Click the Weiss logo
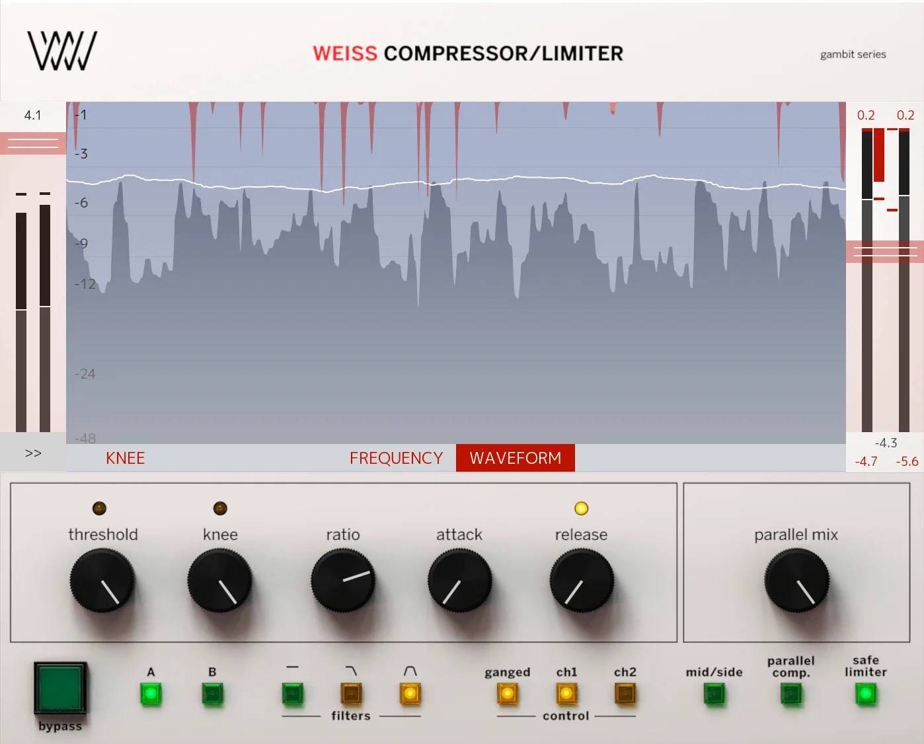Viewport: 924px width, 744px height. click(61, 50)
